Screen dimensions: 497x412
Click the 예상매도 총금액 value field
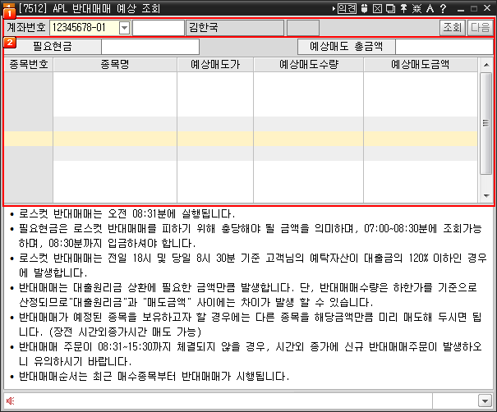coord(444,47)
